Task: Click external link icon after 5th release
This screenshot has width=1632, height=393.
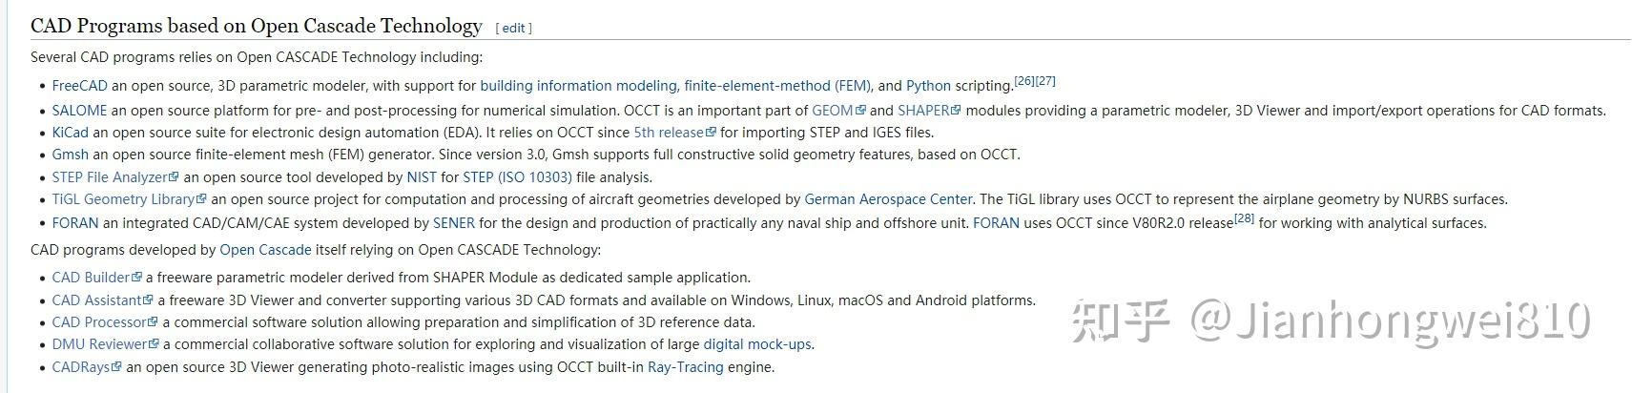Action: [x=711, y=133]
